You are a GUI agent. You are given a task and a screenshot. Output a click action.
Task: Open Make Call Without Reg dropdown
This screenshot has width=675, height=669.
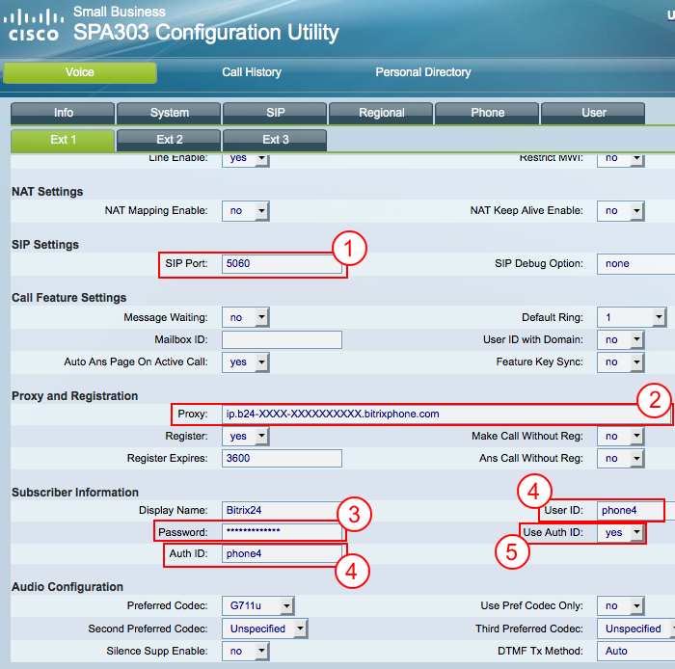tap(621, 437)
